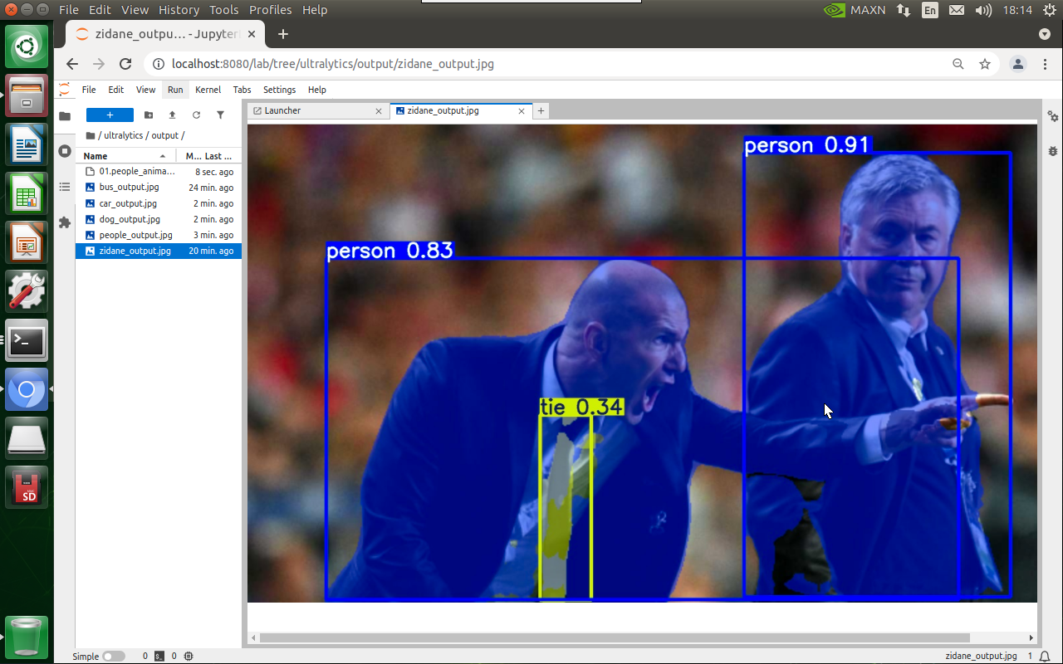Open the Debugger bug icon panel
The image size is (1063, 664).
[x=1053, y=151]
